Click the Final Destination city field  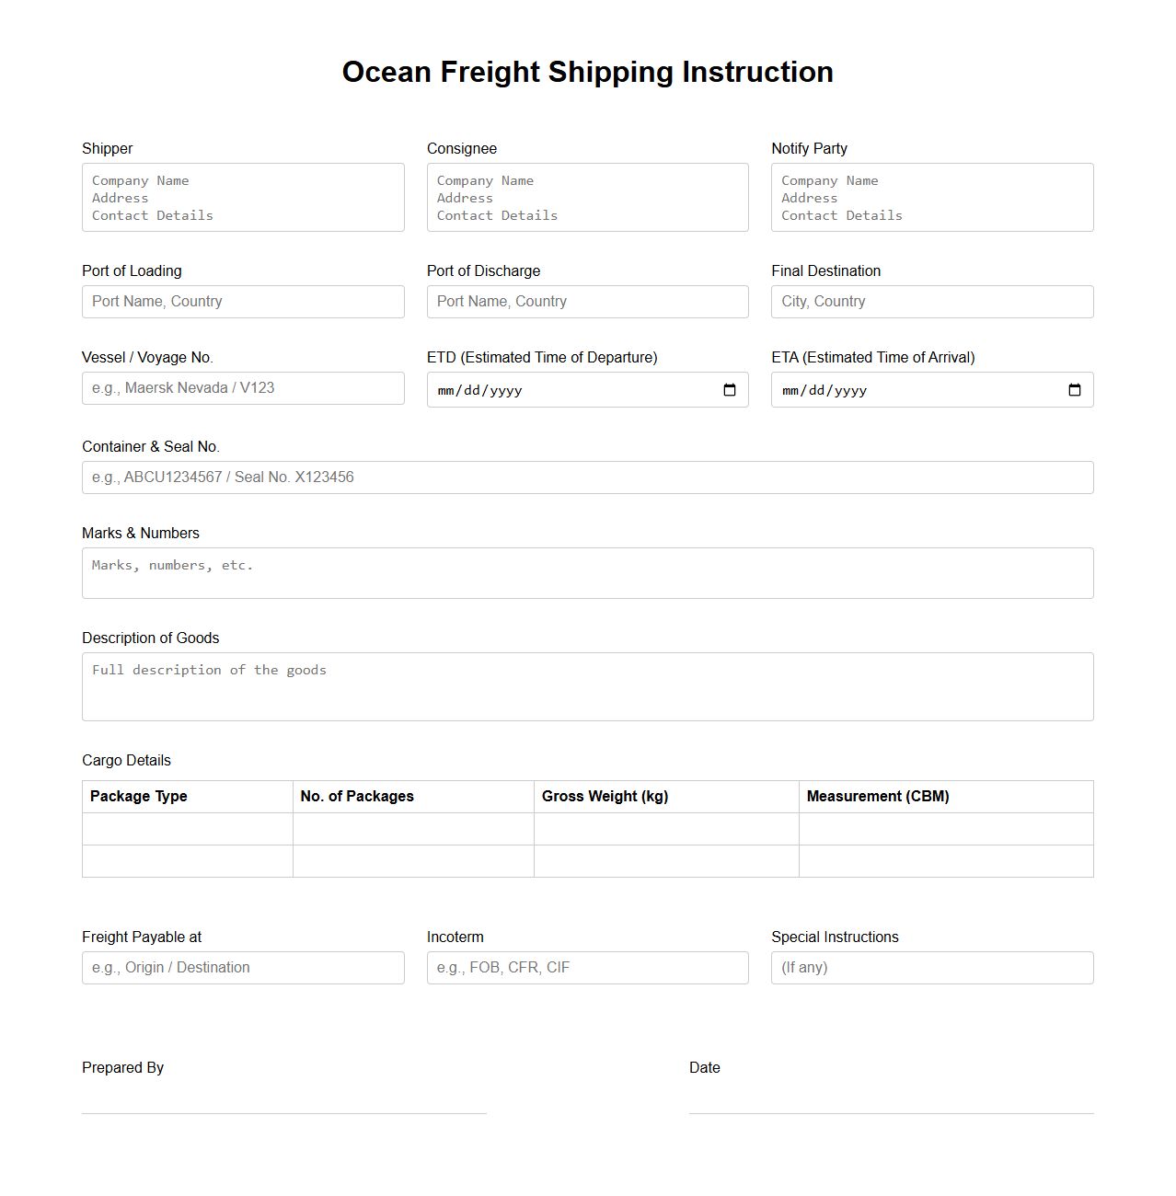click(x=931, y=302)
